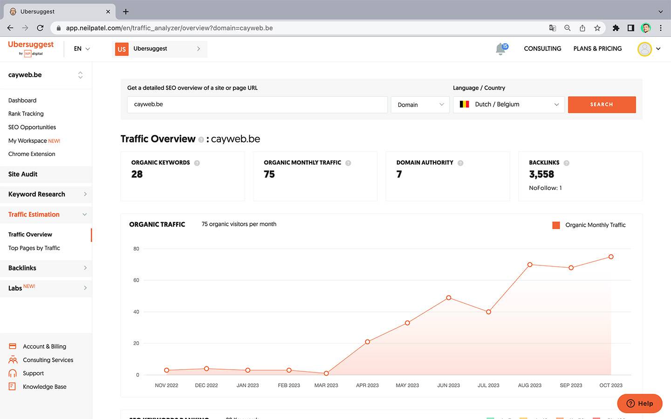The width and height of the screenshot is (671, 419).
Task: Click the browser address bar URL
Action: coord(170,28)
